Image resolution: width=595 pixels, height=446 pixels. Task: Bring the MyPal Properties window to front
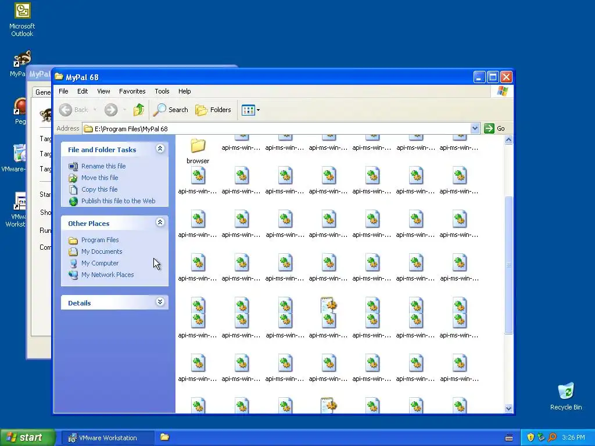[x=40, y=74]
